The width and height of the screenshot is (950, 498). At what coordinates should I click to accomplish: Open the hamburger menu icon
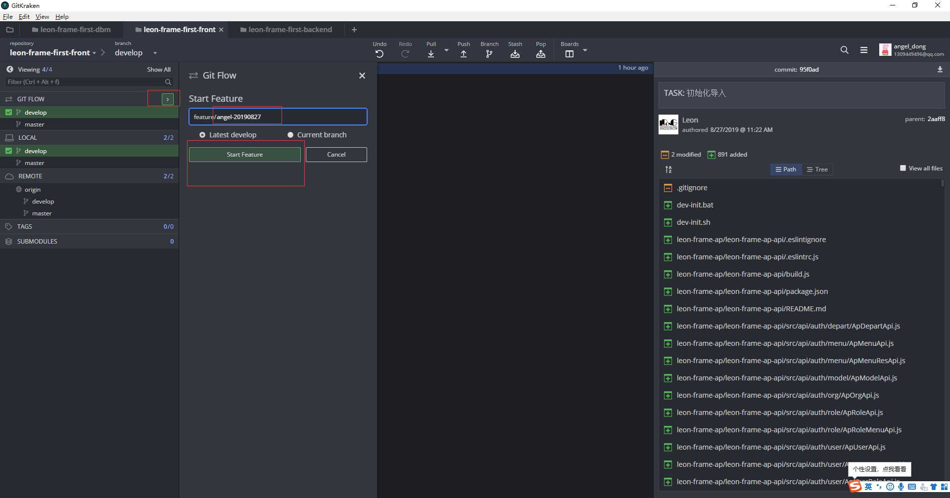tap(864, 50)
